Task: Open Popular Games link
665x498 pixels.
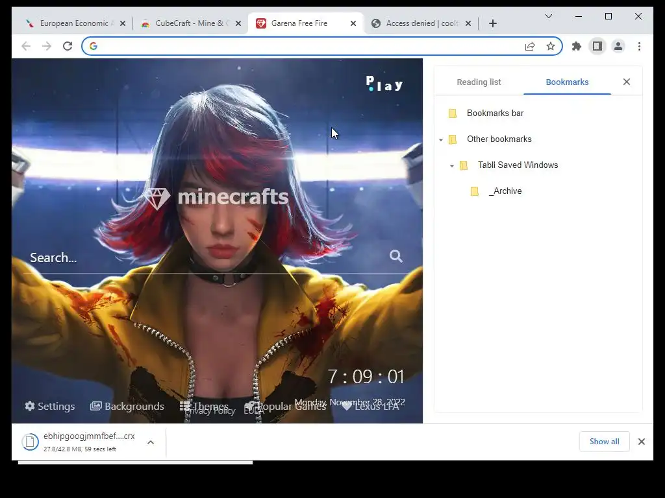Action: coord(285,406)
